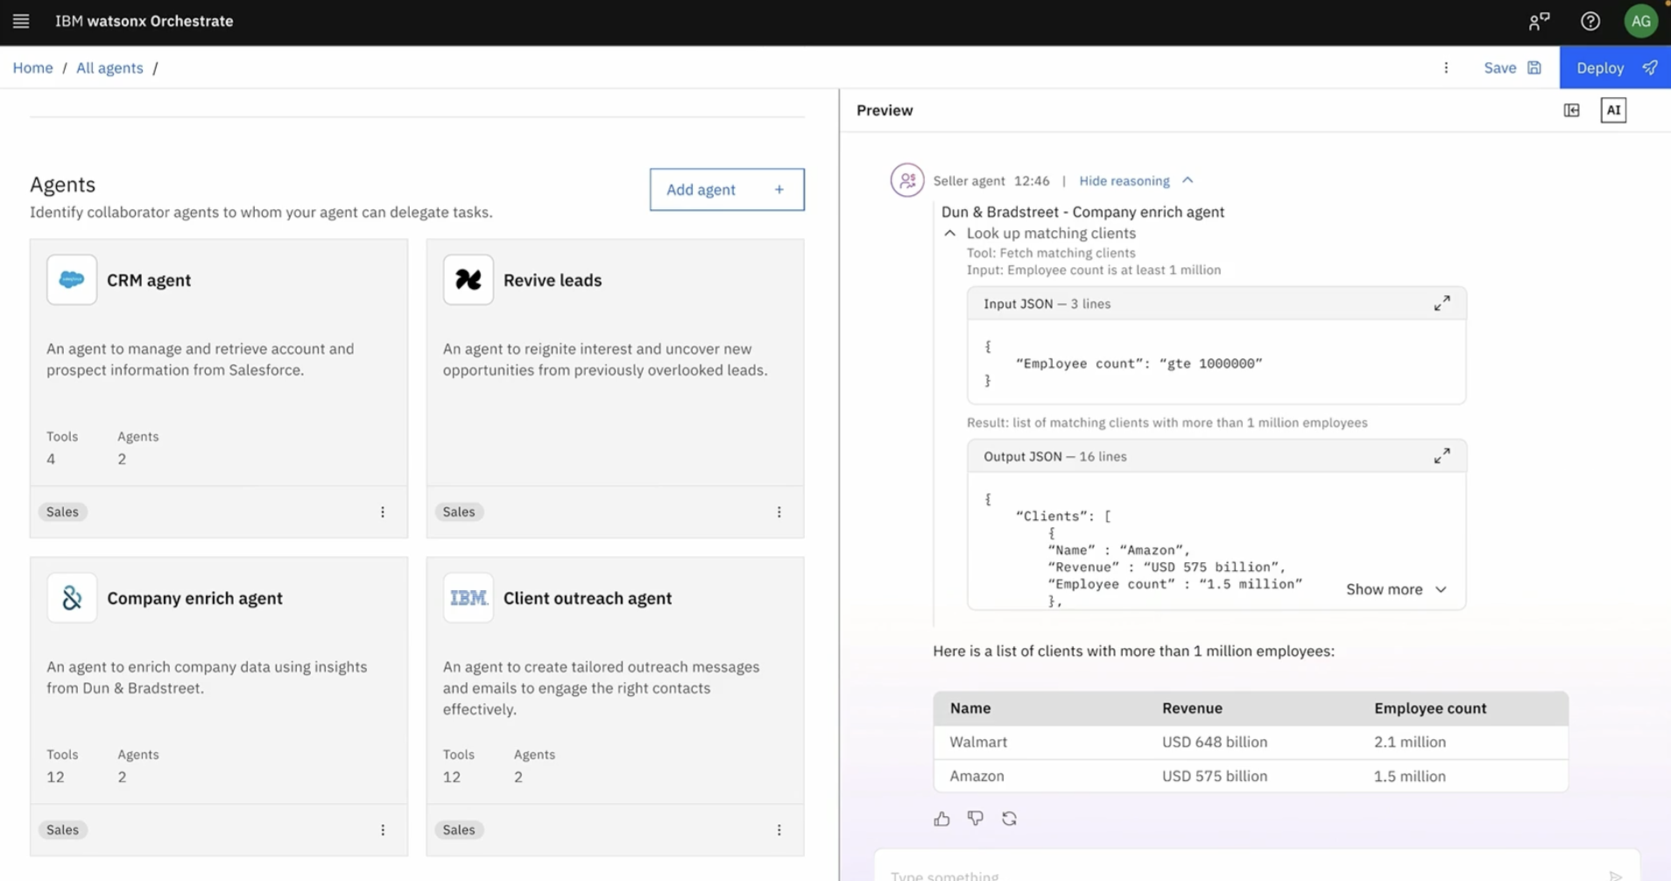Collapse reasoning with chevron beside Hide reasoning

tap(1188, 180)
